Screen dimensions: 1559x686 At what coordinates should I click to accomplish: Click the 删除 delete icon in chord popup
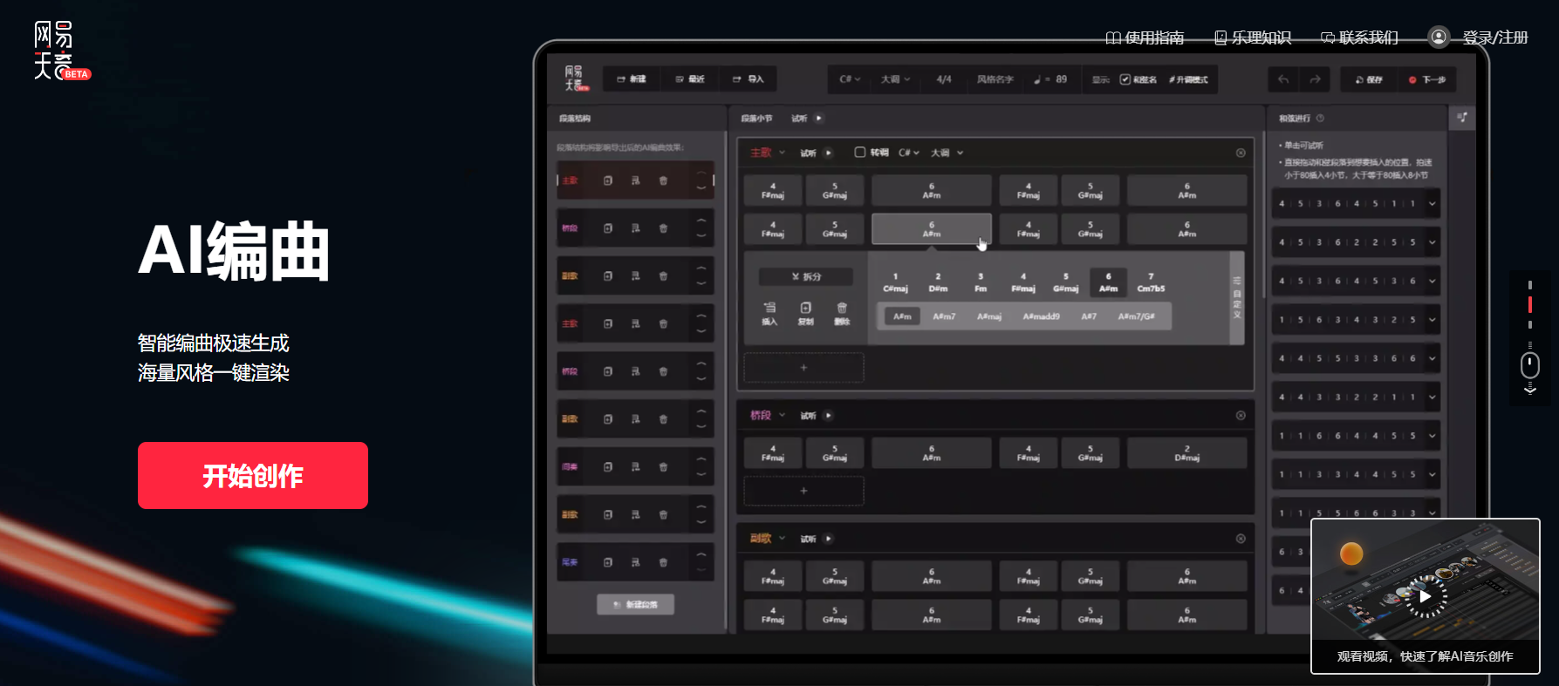pos(842,314)
